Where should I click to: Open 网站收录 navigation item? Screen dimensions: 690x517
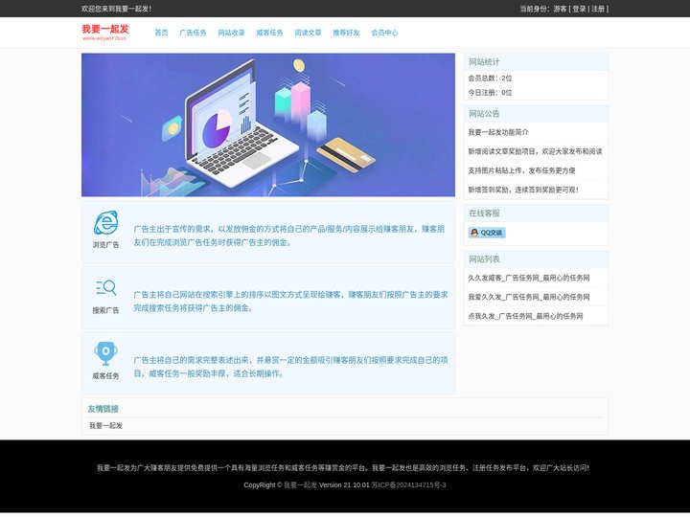click(x=231, y=33)
